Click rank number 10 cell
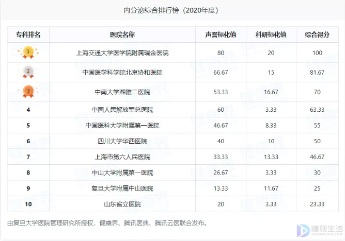 (28, 204)
